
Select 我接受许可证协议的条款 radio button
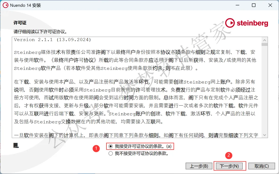(111, 146)
